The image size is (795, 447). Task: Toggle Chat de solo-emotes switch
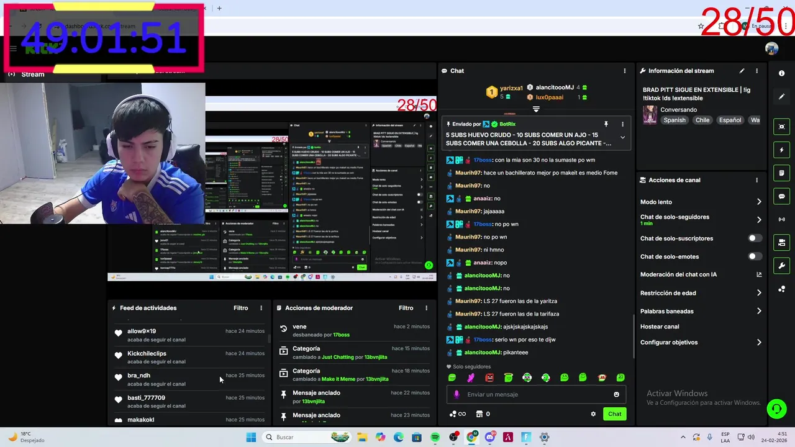(755, 256)
